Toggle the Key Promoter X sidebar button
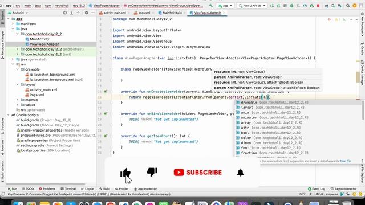This screenshot has width=365, height=205. pos(362,24)
